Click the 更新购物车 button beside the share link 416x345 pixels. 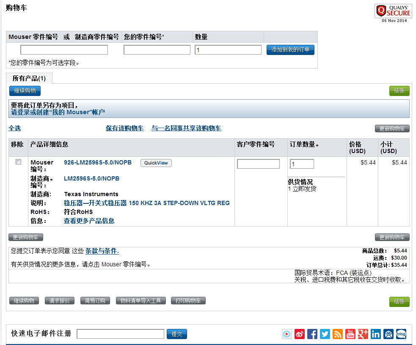click(x=392, y=129)
